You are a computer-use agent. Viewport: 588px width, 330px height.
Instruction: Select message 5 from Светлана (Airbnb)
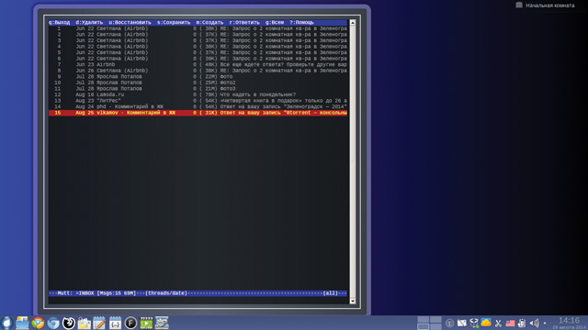[198, 52]
